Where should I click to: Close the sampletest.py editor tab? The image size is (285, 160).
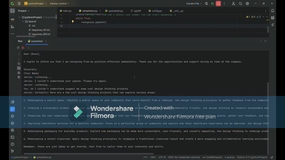(100, 11)
